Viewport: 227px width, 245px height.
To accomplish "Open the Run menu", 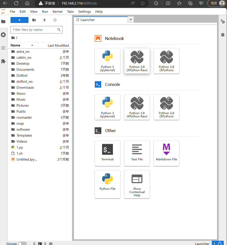I will pyautogui.click(x=45, y=11).
